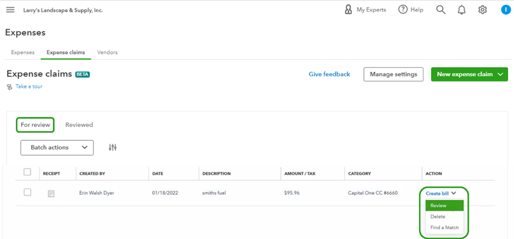The width and height of the screenshot is (514, 239).
Task: Sort by the CREATED BY column header
Action: [x=92, y=174]
